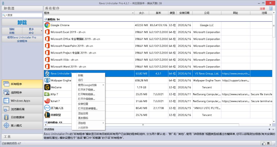Click the Microsoft PowerPoint 2019 row icon

click(x=47, y=46)
